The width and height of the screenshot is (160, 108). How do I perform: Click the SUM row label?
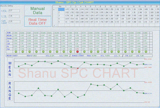[9, 33]
